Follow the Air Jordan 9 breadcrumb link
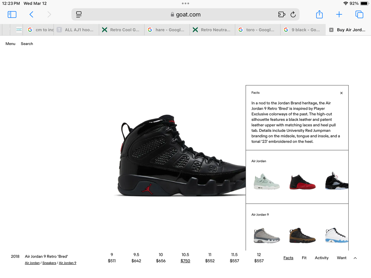Screen dimensions: 371x278 coord(68,263)
